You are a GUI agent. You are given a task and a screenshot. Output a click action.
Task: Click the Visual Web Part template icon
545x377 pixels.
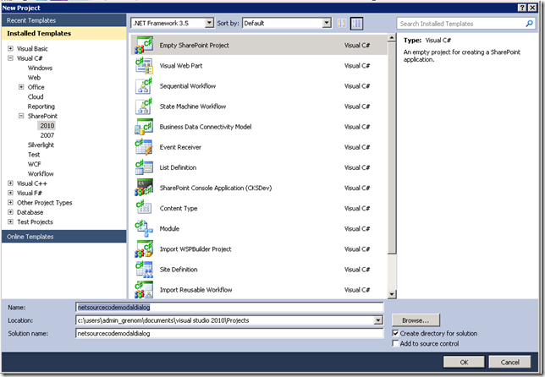tap(144, 66)
